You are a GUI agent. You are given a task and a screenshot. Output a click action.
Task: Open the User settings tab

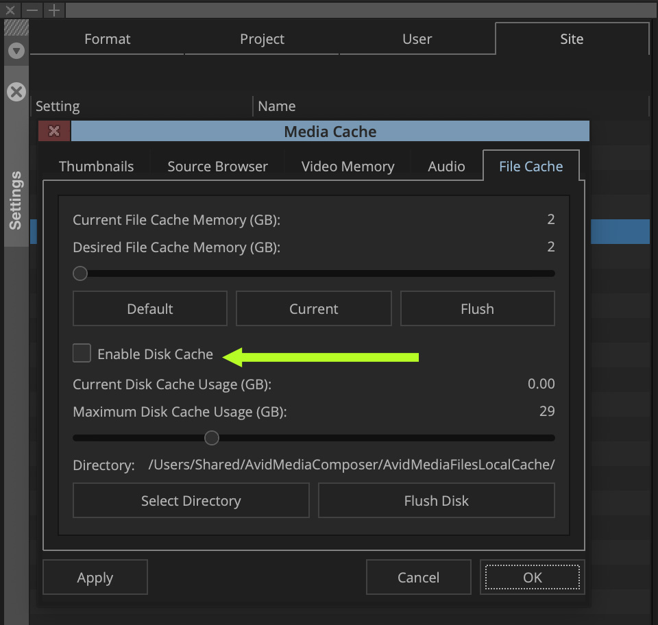click(417, 39)
